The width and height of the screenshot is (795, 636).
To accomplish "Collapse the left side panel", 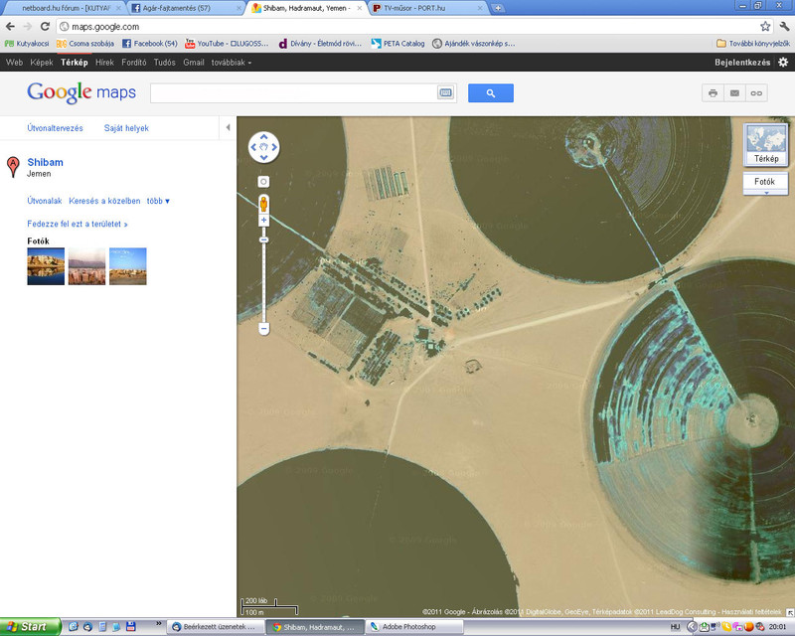I will tap(228, 128).
